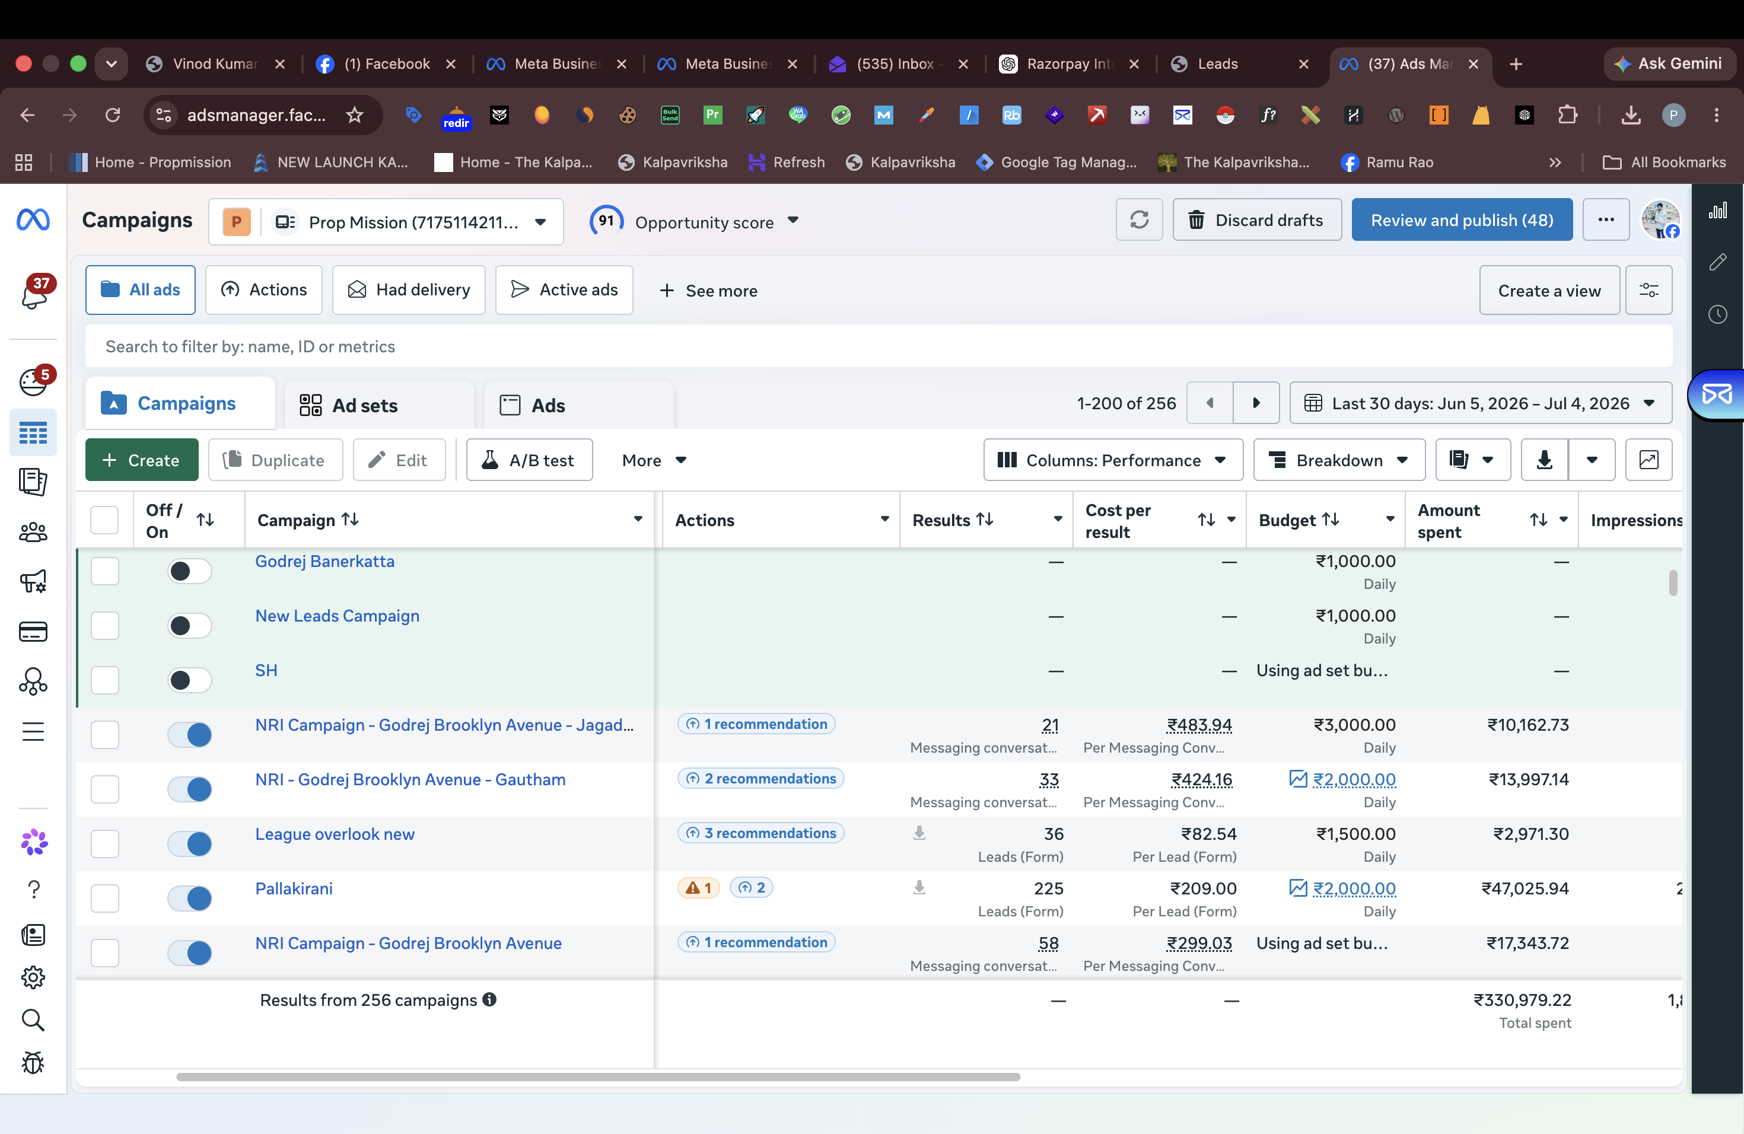Open Chrome extensions puzzle icon

(1567, 115)
